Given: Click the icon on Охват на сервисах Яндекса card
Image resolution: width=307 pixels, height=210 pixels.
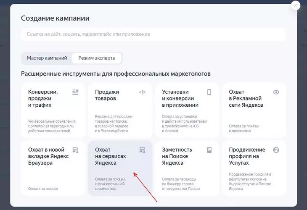Looking at the screenshot, I should [142, 150].
